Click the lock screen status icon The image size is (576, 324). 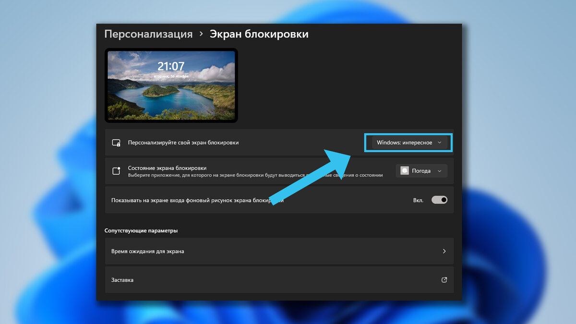tap(116, 171)
